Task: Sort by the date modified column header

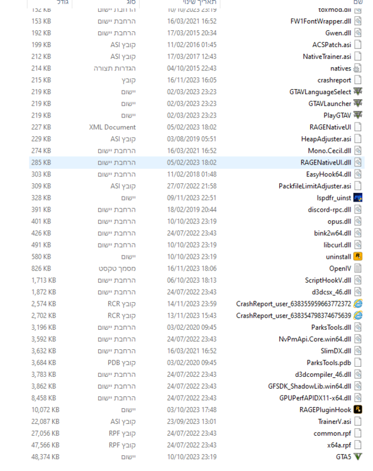Action: (x=199, y=2)
